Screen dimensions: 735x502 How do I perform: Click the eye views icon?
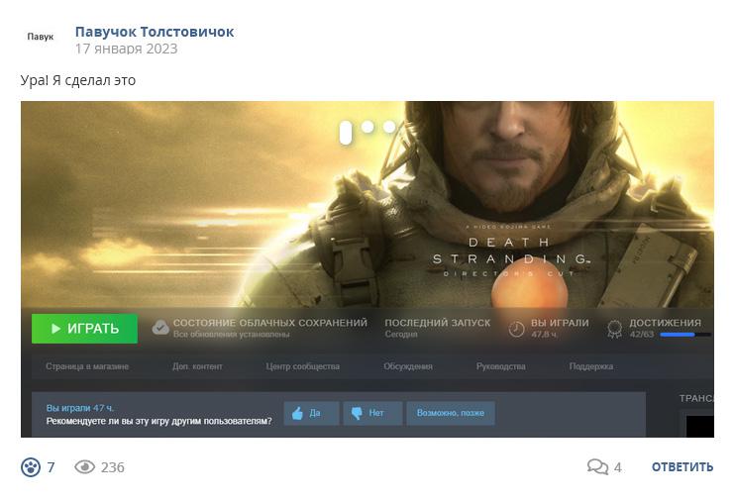85,466
